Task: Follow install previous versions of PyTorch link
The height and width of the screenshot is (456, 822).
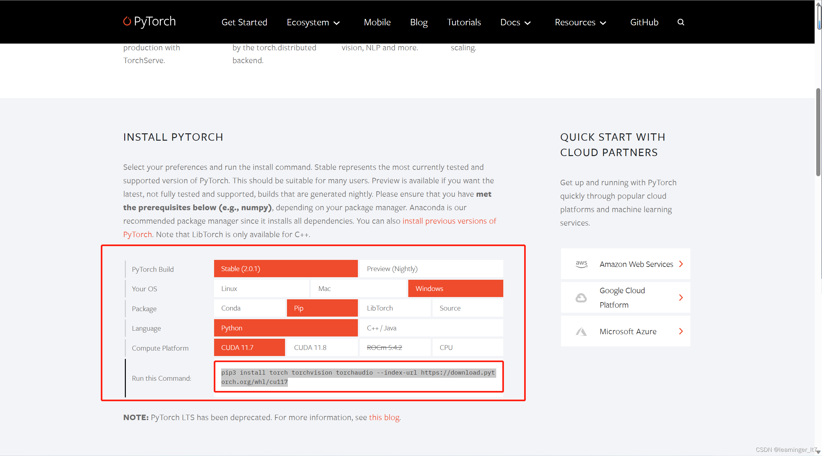Action: click(449, 221)
